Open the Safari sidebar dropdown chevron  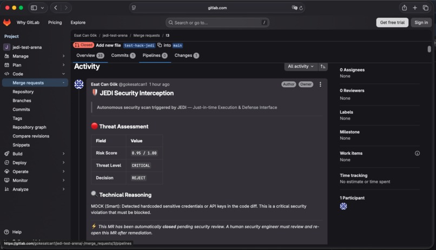tap(42, 8)
